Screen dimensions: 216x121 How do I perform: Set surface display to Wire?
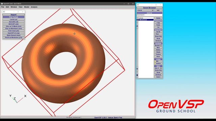pyautogui.click(x=158, y=48)
